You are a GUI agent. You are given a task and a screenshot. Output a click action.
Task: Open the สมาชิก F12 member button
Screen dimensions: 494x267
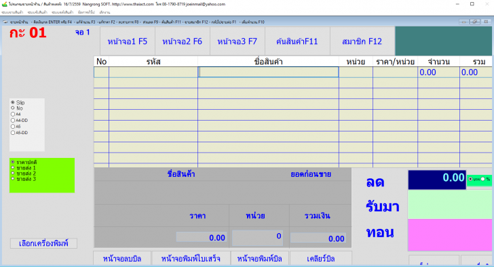pos(362,41)
